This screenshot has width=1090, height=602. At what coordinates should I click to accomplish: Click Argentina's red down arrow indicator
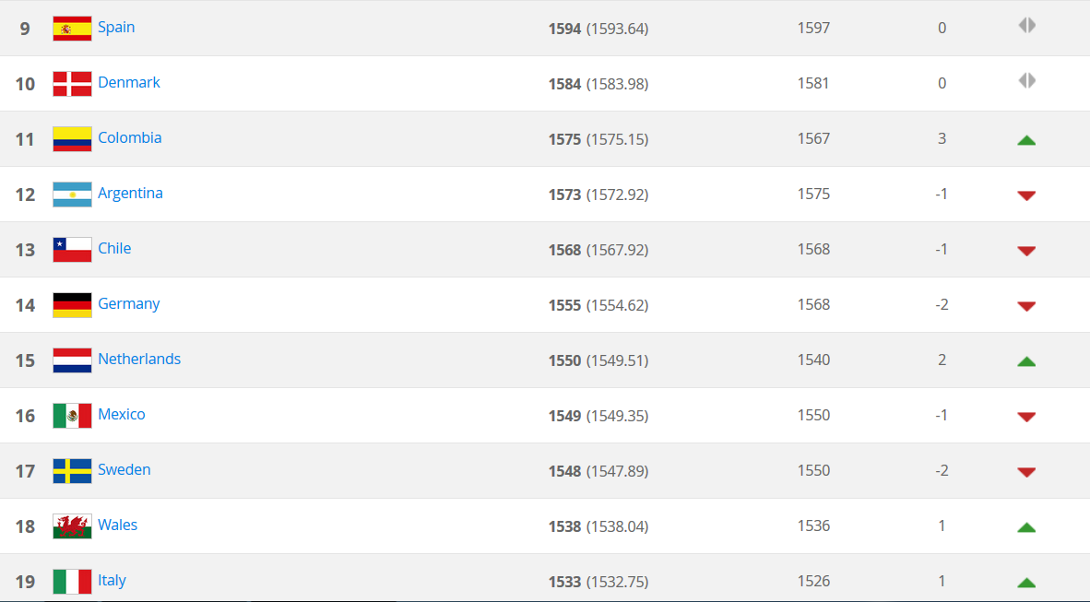(1026, 195)
